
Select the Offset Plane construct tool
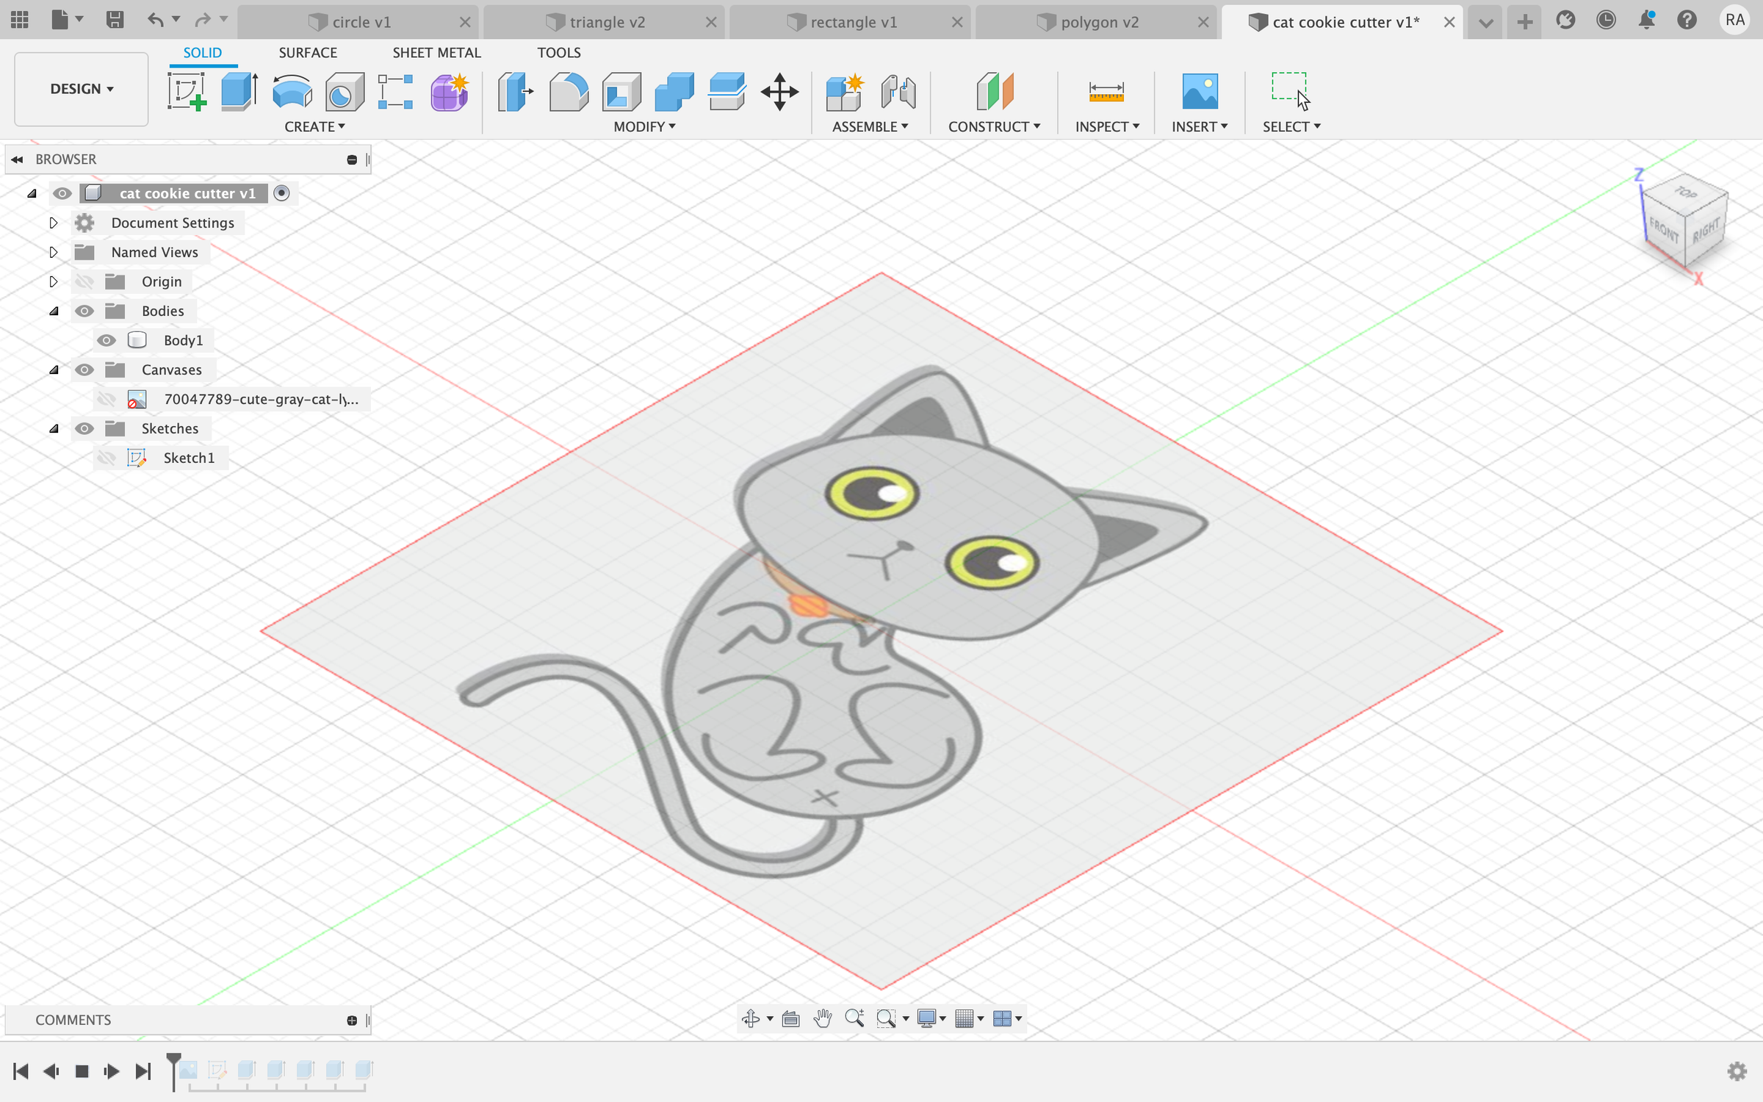tap(995, 92)
